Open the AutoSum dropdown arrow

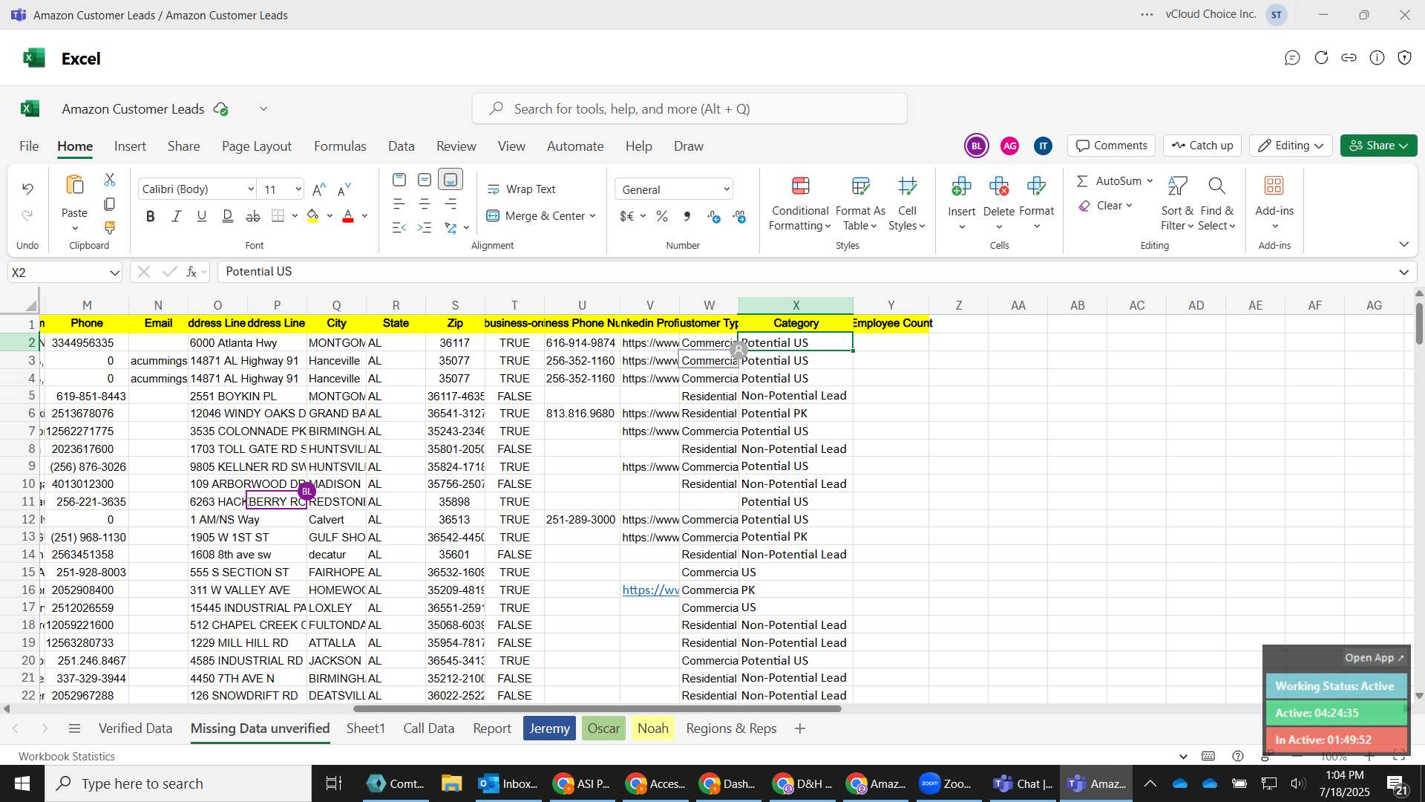click(x=1150, y=181)
